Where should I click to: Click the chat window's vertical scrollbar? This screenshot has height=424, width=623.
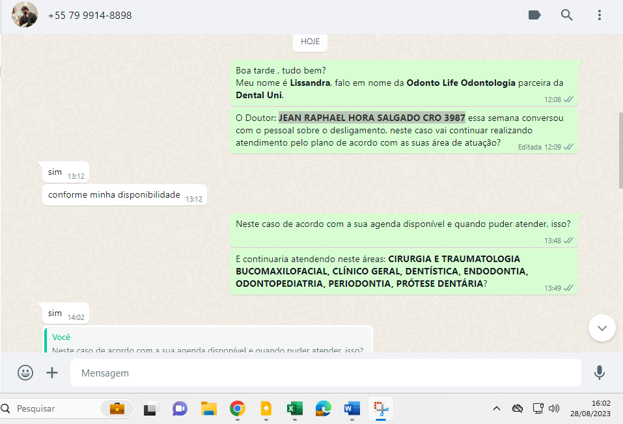pos(620,151)
